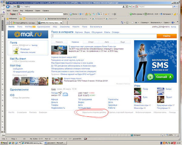This screenshot has height=145, width=182.
Task: Click Картинки search category link
Action: click(x=79, y=32)
